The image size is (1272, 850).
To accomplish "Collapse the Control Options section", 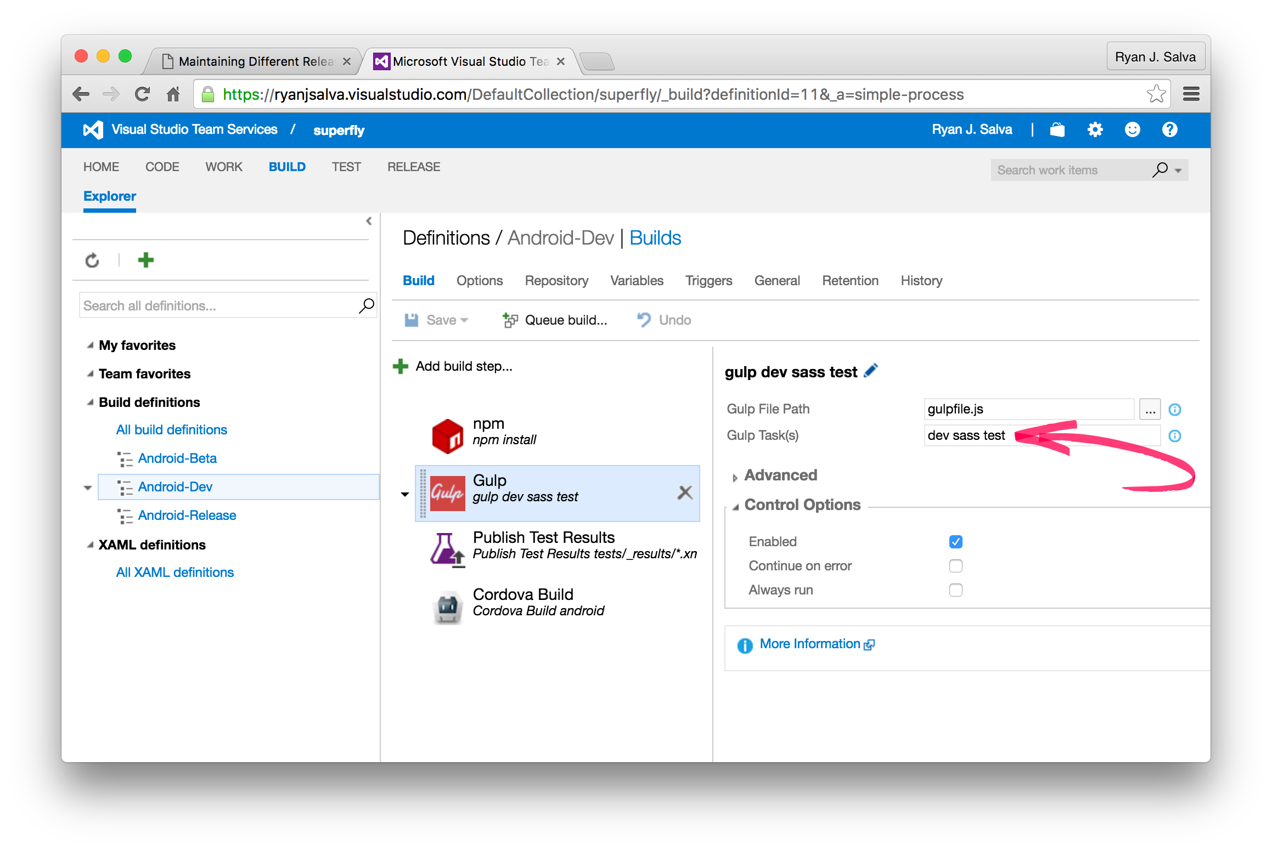I will [x=735, y=507].
